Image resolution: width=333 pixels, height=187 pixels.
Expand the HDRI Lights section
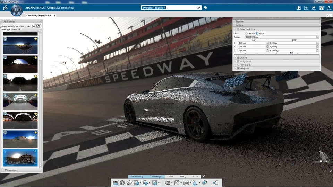[x=235, y=65]
